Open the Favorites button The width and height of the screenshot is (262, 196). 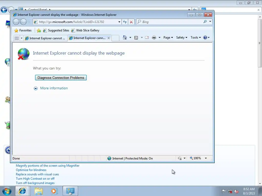(23, 30)
